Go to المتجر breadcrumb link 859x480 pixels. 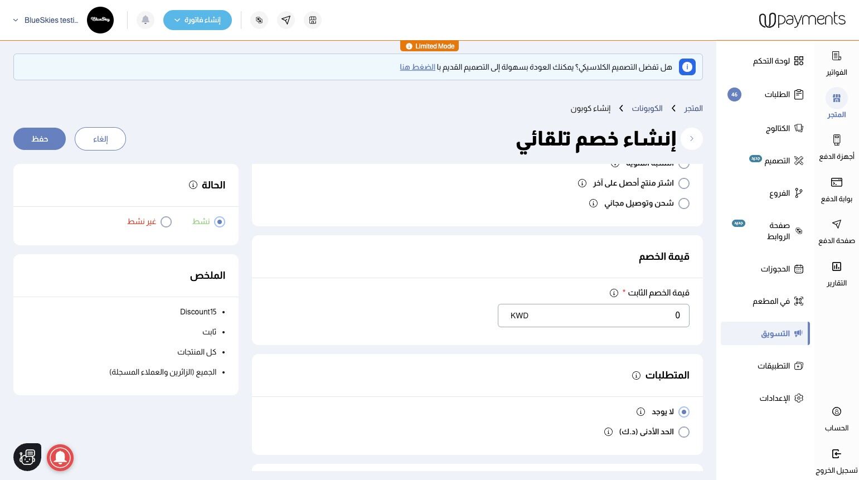pyautogui.click(x=693, y=108)
